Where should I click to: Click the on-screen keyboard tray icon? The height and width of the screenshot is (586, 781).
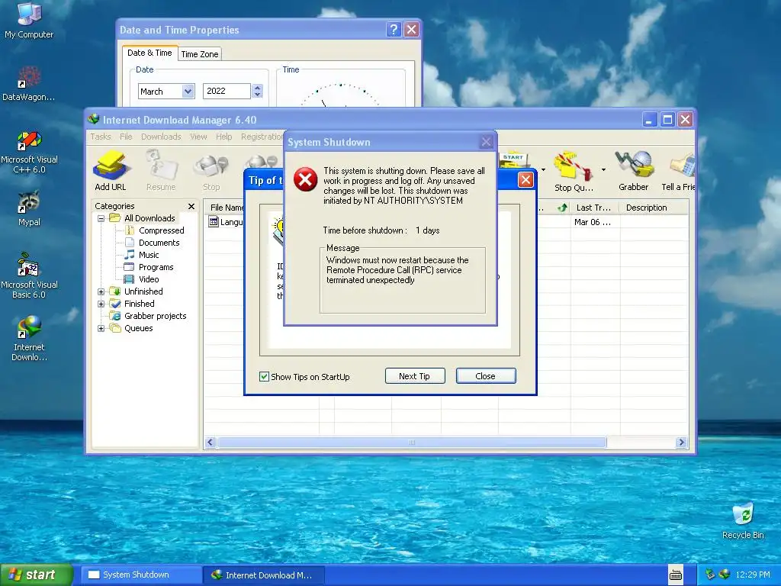pos(676,575)
